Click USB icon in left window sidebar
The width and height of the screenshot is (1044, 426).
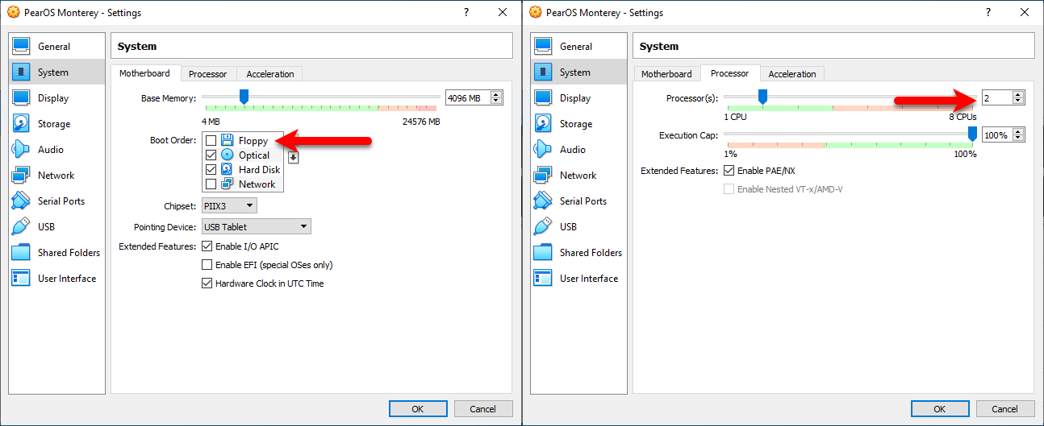point(21,226)
